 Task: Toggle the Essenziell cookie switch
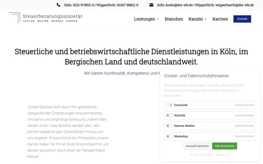click(169, 105)
